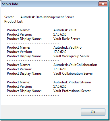Click the 'Server:' label

tap(9, 17)
